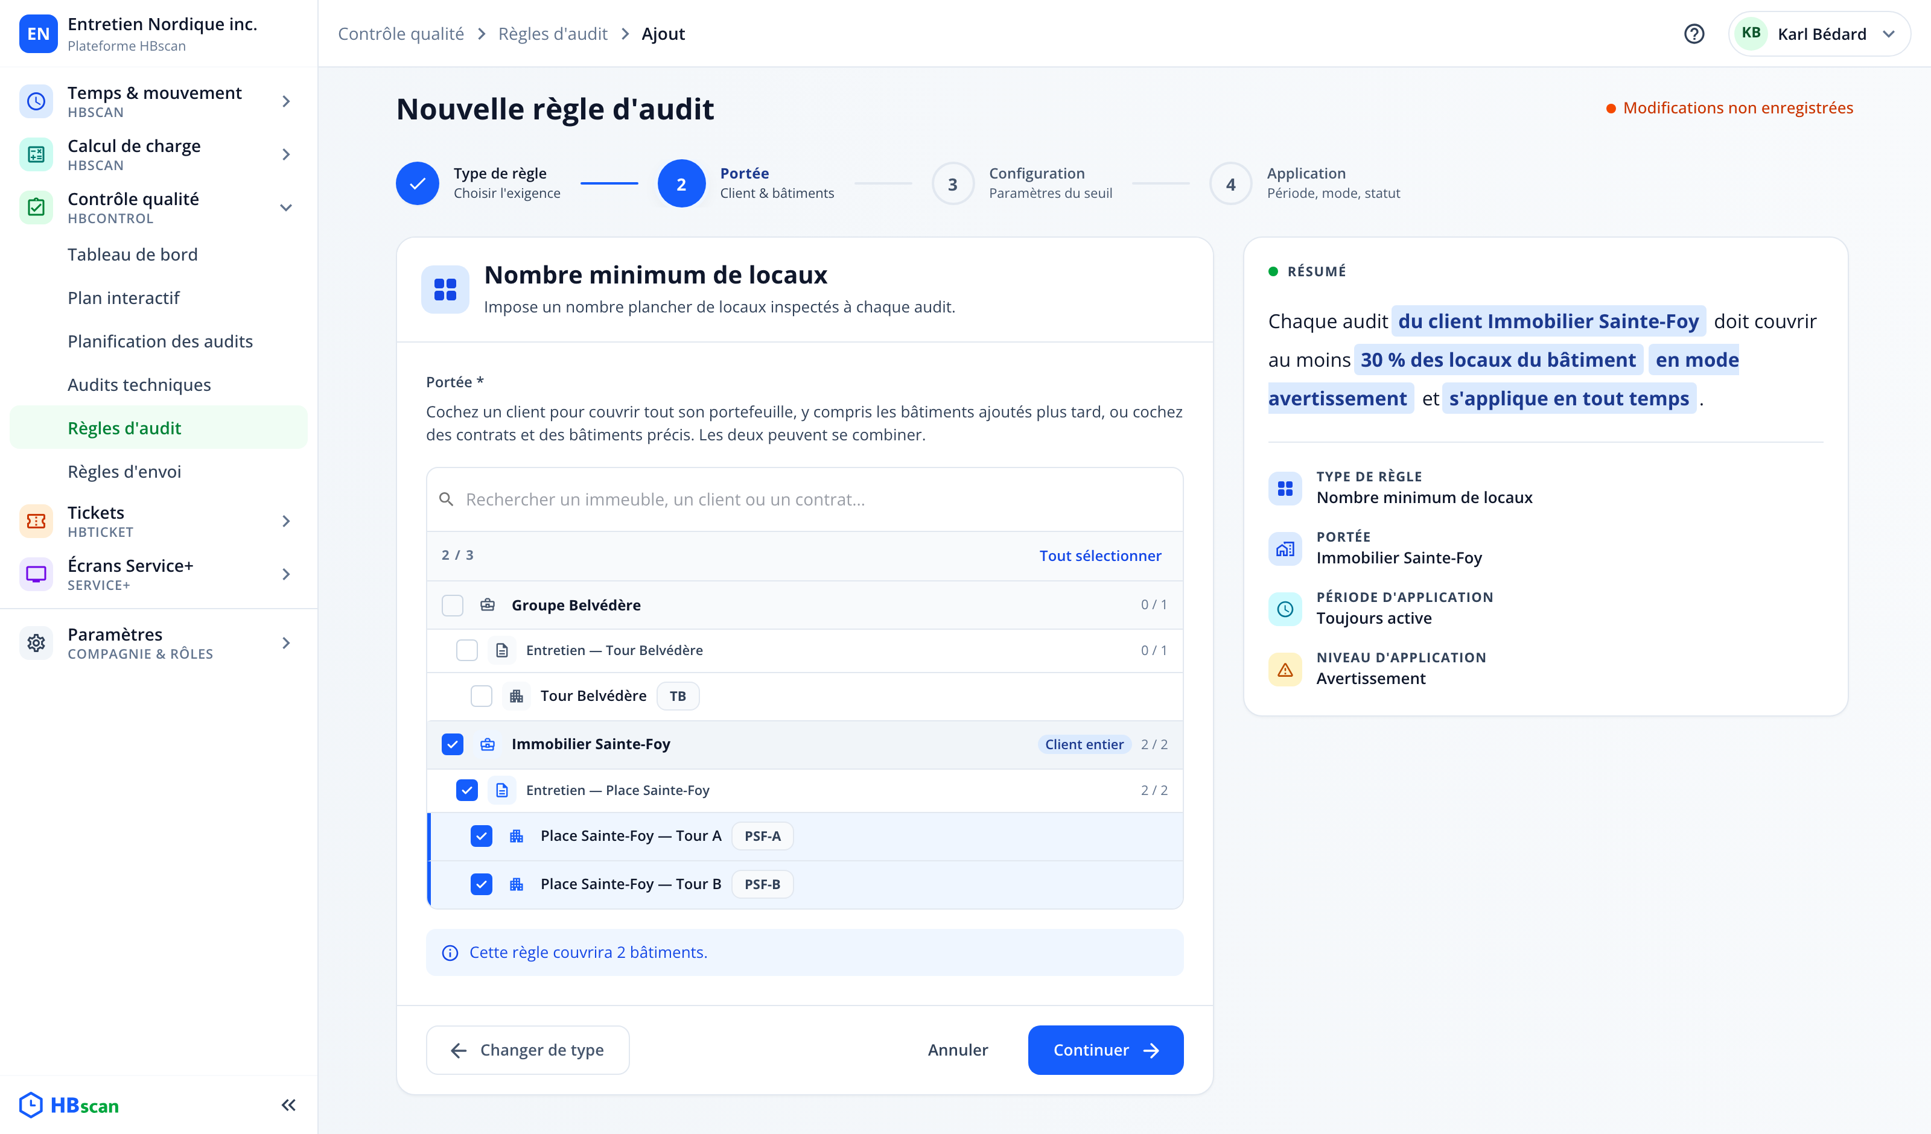Open Planification des audits menu item
This screenshot has height=1134, width=1931.
coord(160,342)
